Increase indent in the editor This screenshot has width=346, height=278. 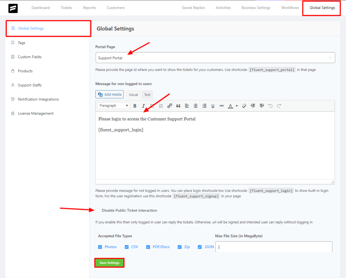(x=262, y=106)
